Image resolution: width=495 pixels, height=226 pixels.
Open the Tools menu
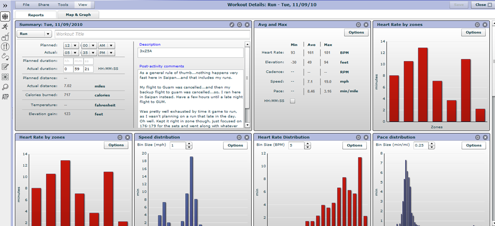click(x=63, y=5)
